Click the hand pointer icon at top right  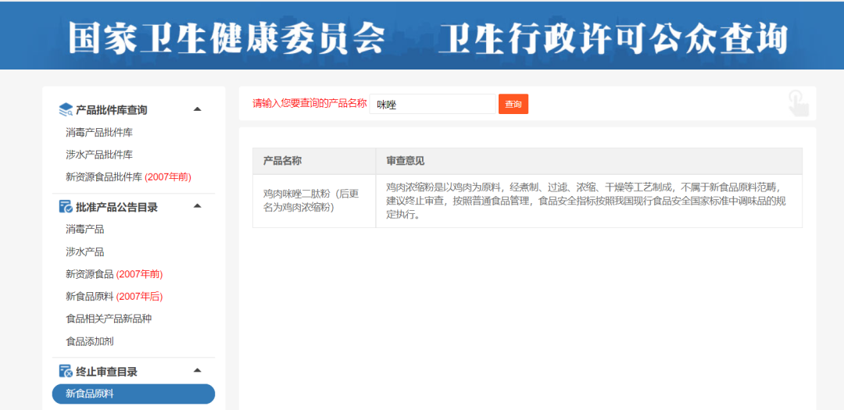coord(798,103)
